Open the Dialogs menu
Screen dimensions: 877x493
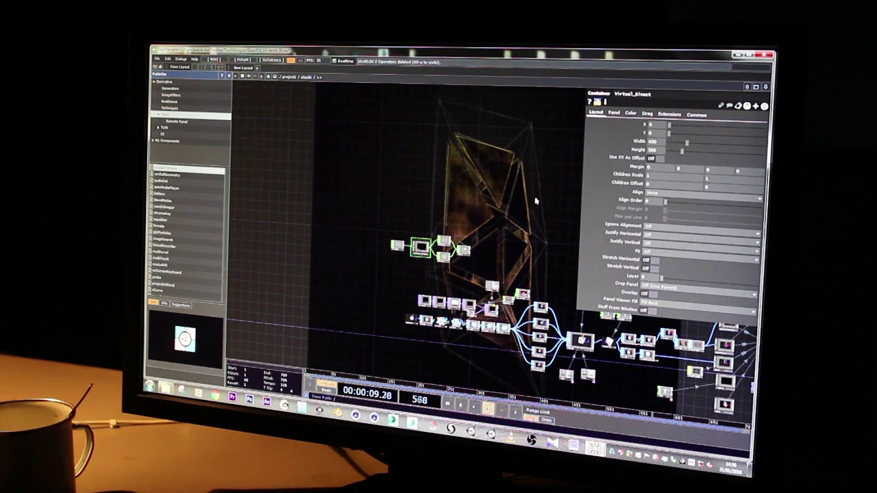click(x=181, y=59)
